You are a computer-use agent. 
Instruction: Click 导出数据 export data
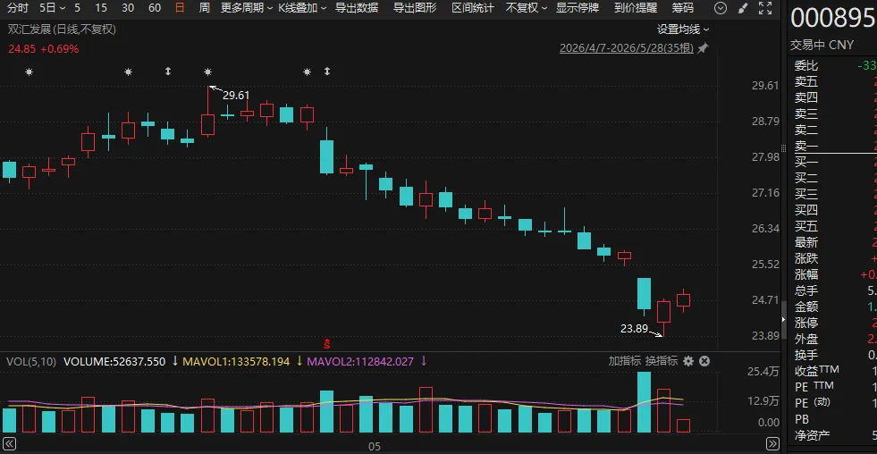(x=357, y=8)
